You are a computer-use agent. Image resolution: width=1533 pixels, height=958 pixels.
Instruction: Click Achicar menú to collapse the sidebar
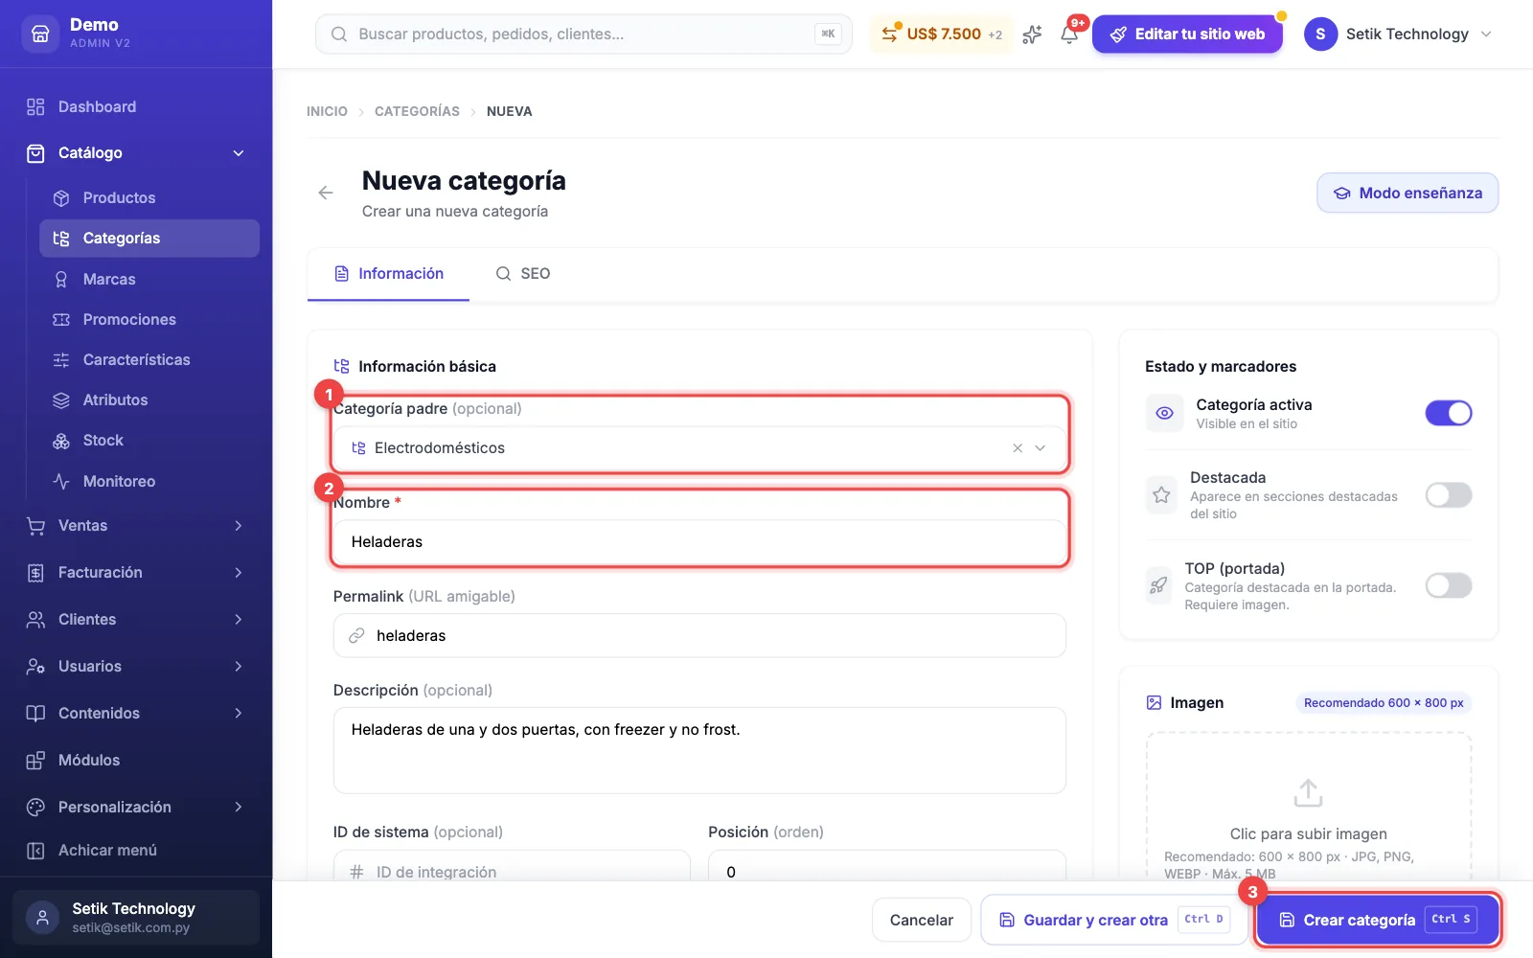pyautogui.click(x=136, y=850)
